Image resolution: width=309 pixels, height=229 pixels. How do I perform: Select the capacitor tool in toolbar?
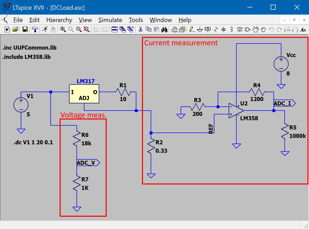[224, 29]
